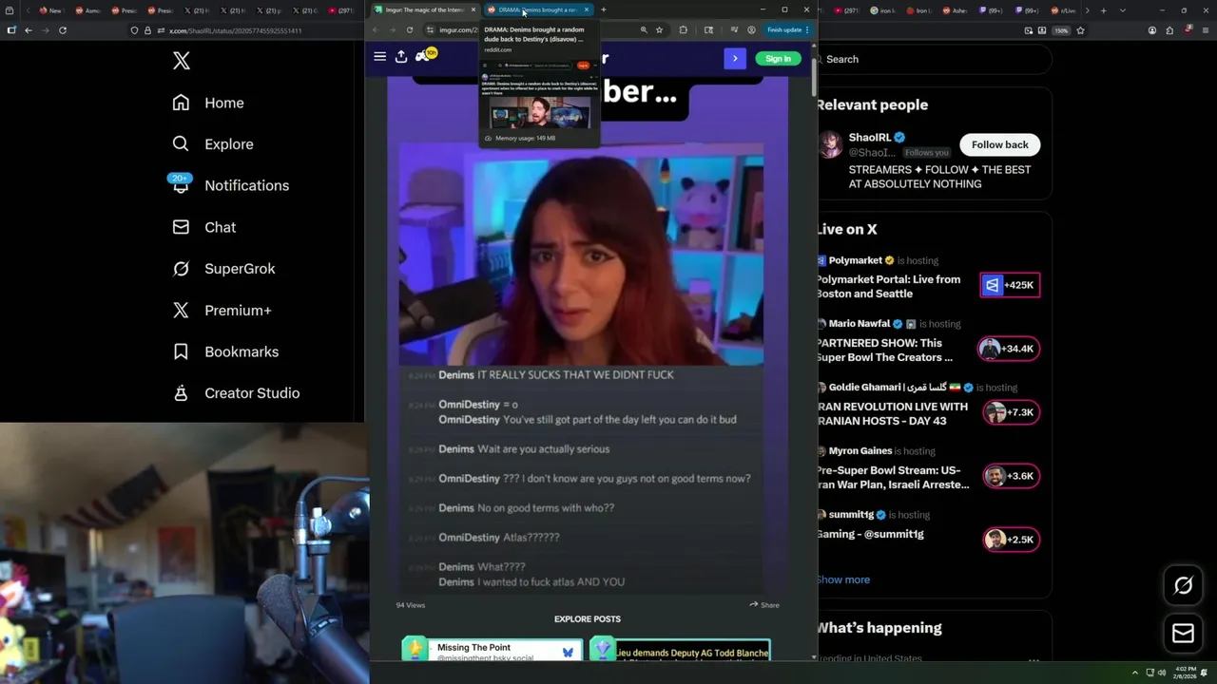Open Premium+ in X sidebar

click(222, 311)
